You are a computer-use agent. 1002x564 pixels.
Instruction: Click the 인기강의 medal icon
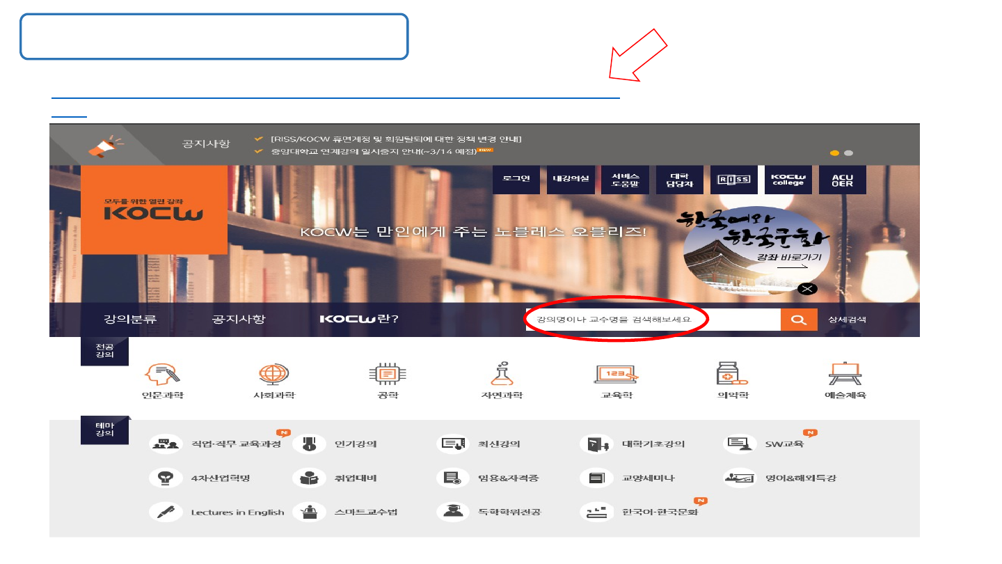309,444
